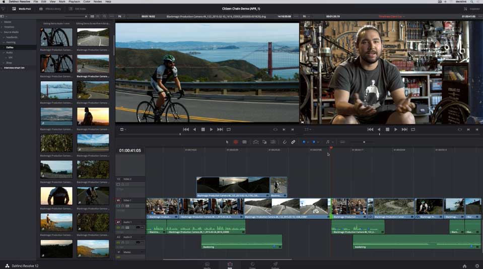Open the Effects Library panel
483x269 pixels.
[50, 9]
